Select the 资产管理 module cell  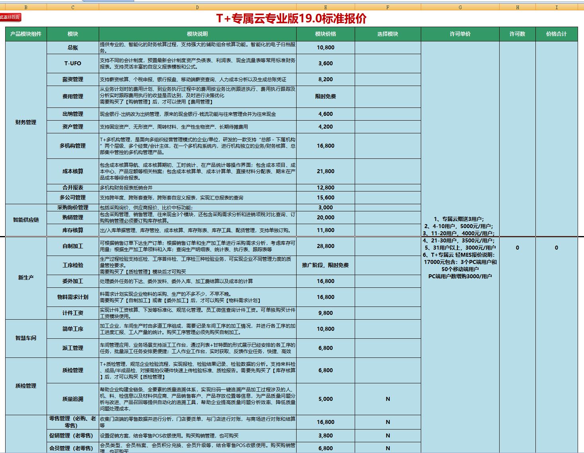pos(72,127)
